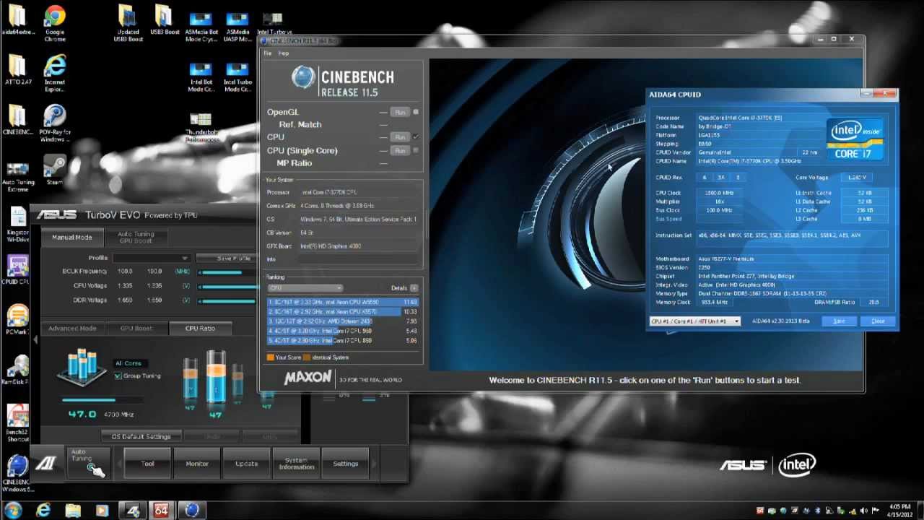Viewport: 924px width, 520px height.
Task: Open Update in AI Suite bar
Action: (247, 464)
